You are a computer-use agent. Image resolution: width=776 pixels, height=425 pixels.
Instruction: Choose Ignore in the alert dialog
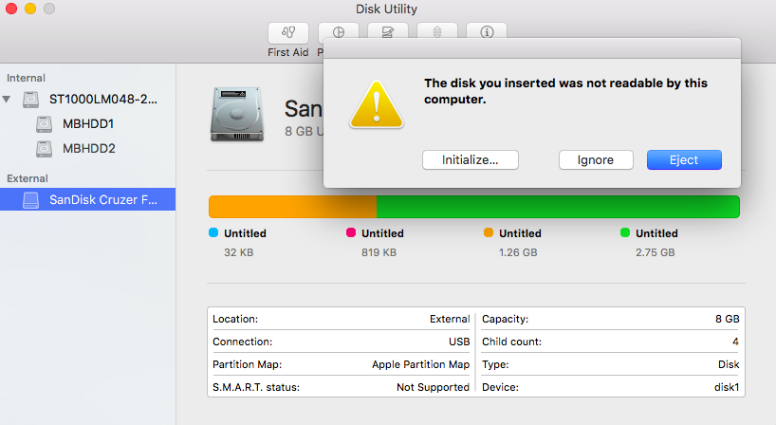(x=596, y=159)
